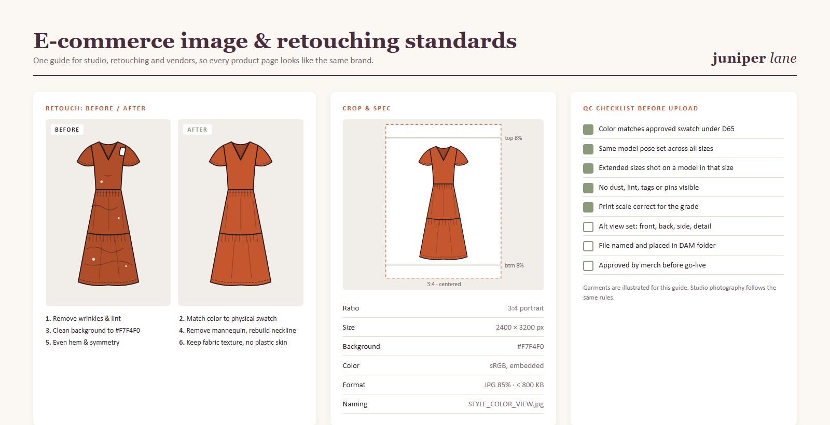Click step '6. Keep fabric texture, no plastic skin'

pos(233,343)
